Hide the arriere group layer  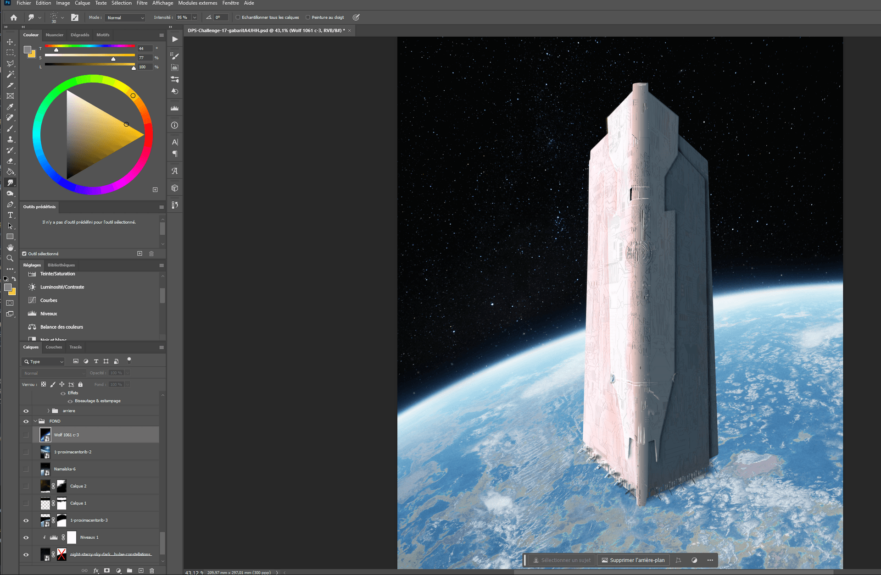point(26,411)
